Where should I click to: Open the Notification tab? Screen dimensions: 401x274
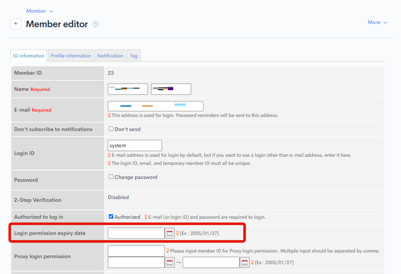(110, 55)
